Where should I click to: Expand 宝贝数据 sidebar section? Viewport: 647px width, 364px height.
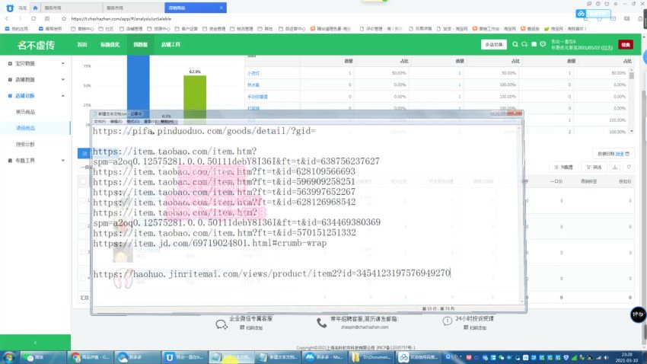click(x=36, y=63)
